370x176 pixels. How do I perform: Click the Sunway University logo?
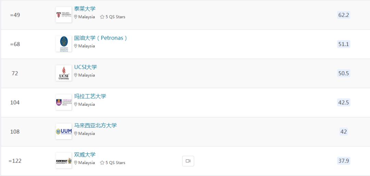(x=64, y=161)
